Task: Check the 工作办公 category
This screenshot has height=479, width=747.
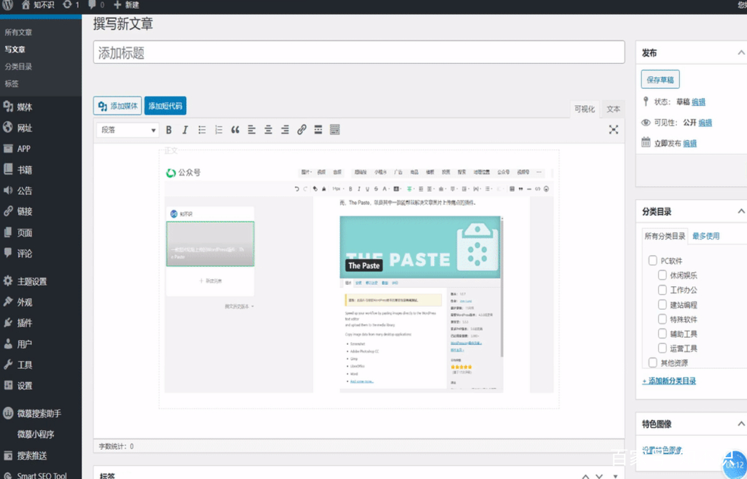Action: pyautogui.click(x=662, y=290)
